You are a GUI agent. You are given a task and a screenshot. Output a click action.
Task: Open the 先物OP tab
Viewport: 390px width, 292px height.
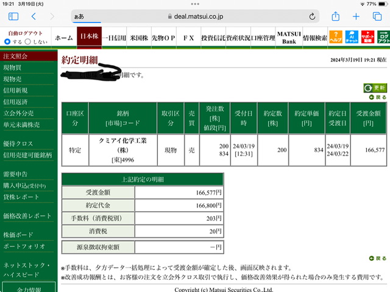(164, 38)
